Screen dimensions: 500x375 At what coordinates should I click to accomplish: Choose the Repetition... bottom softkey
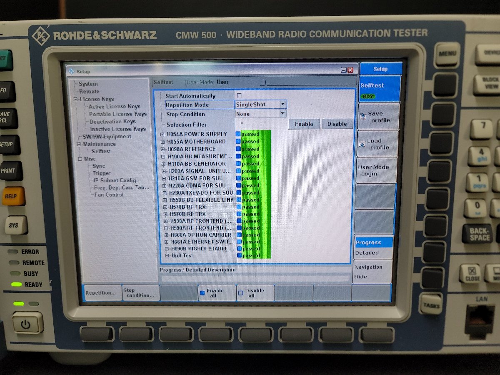102,293
